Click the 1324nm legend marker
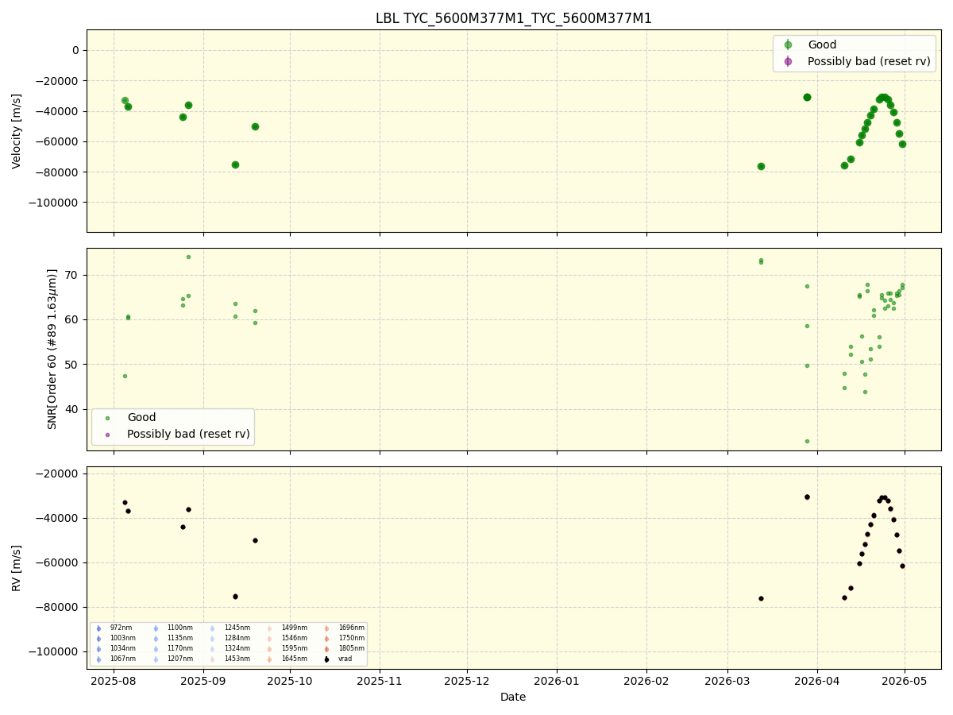 [212, 649]
